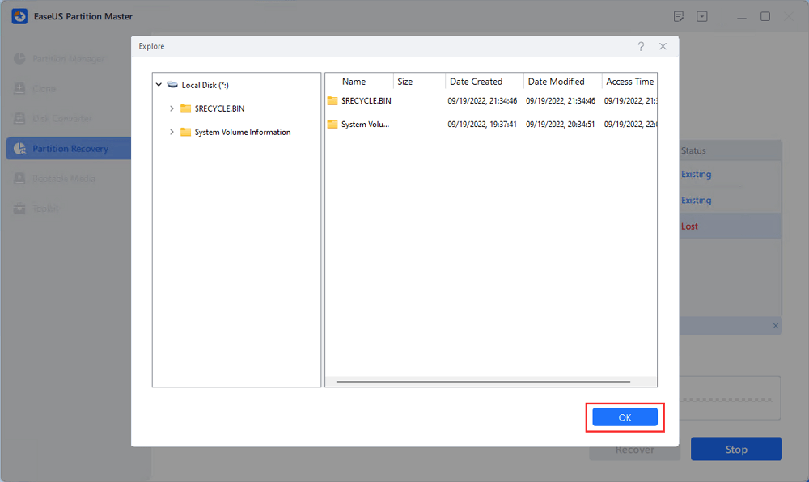Expand the $RECYCLE.BIN tree node
This screenshot has height=482, width=809.
pyautogui.click(x=172, y=108)
